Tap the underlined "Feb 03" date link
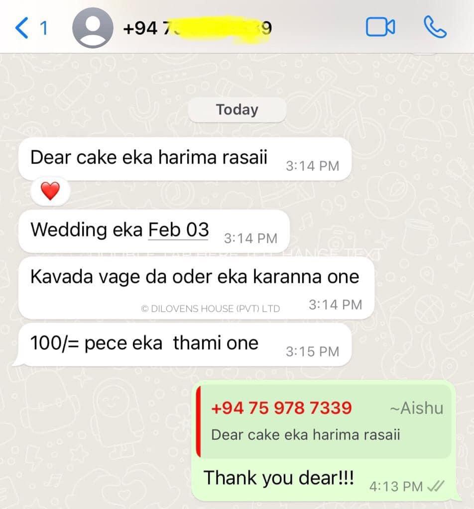This screenshot has height=509, width=474. 178,230
